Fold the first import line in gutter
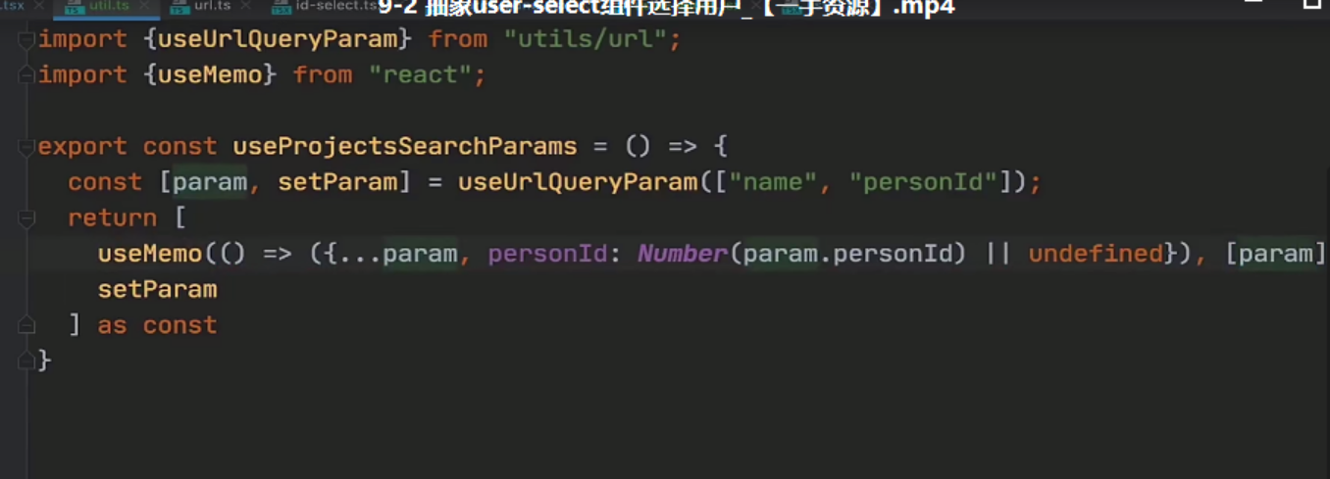1330x479 pixels. [26, 40]
